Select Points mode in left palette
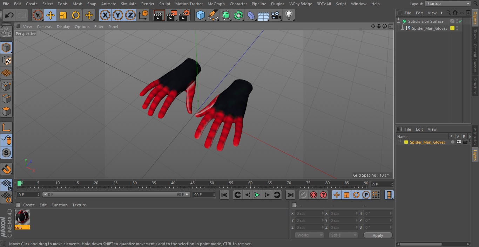 [6, 86]
